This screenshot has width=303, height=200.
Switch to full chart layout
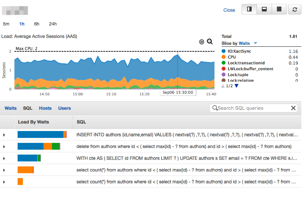279,9
